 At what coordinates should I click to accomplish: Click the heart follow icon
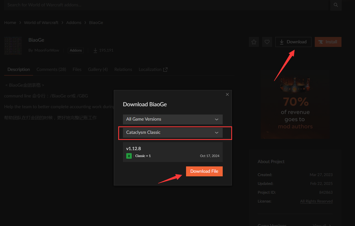coord(267,42)
